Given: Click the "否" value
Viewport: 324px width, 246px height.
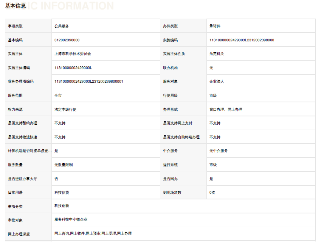Looking at the screenshot, I should (56, 179).
